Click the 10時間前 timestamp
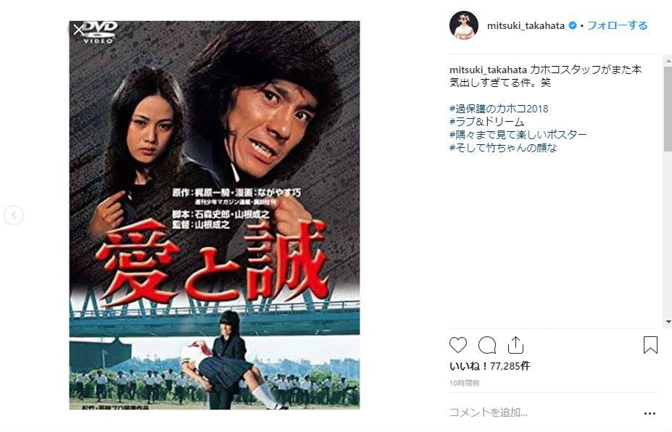672x432 pixels. pyautogui.click(x=464, y=383)
